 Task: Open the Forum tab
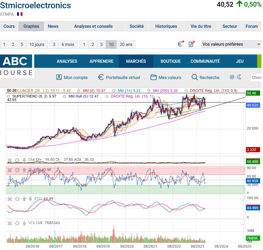tap(252, 26)
